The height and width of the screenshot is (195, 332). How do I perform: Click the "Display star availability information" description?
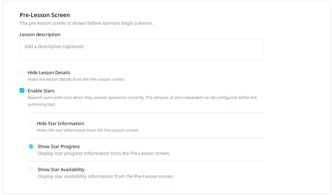106,176
